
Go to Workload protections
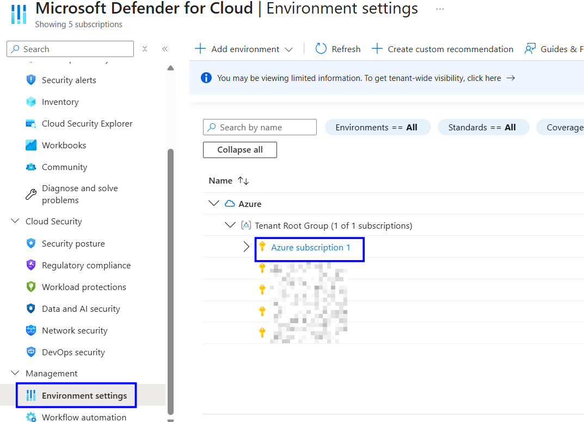click(83, 287)
